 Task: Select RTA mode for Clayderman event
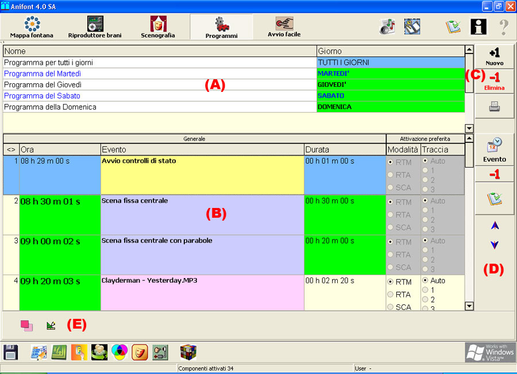point(391,295)
